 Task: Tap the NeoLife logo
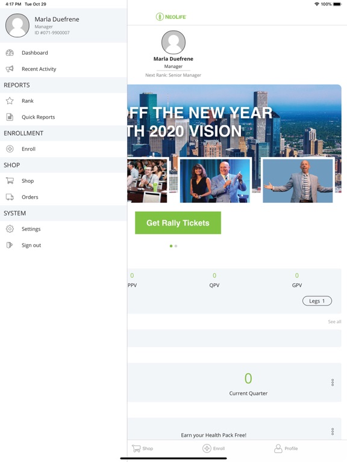171,17
